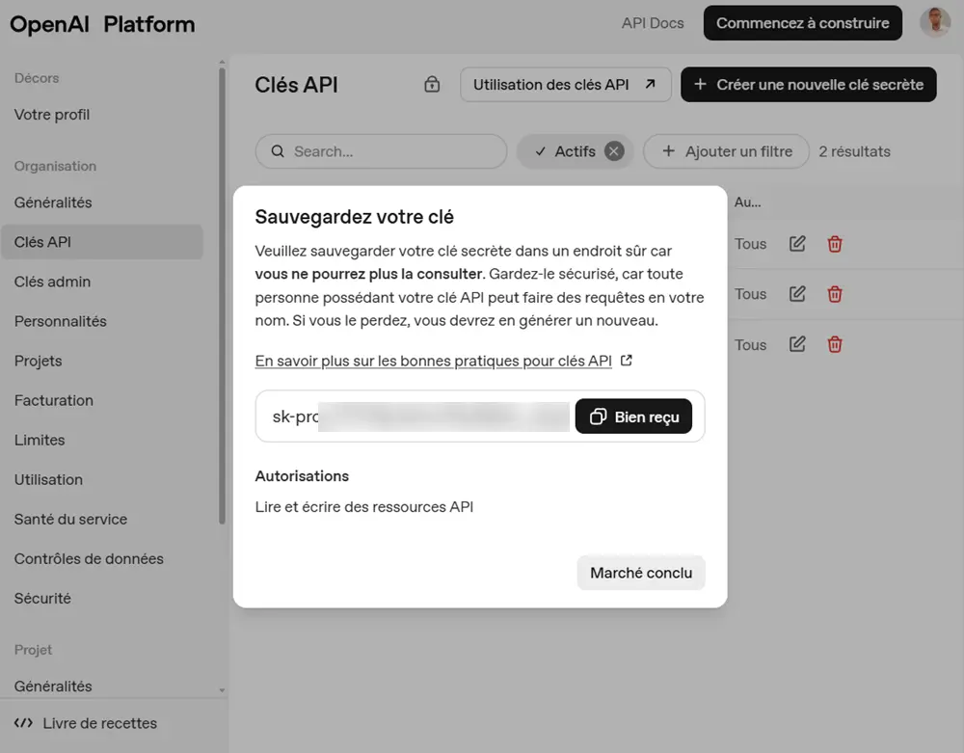Screen dimensions: 964x753
Task: Close the dialog with Marché conclu
Action: pyautogui.click(x=641, y=573)
